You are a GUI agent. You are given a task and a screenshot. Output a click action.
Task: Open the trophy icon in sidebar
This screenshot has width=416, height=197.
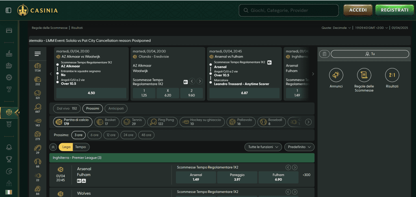tap(9, 159)
